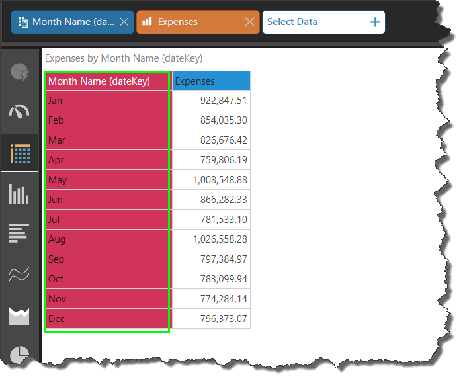Select the orange Expenses chip

click(x=185, y=22)
